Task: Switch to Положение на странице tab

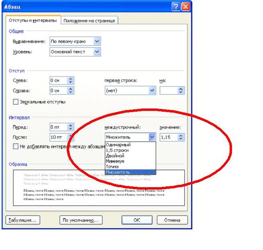Action: [90, 21]
